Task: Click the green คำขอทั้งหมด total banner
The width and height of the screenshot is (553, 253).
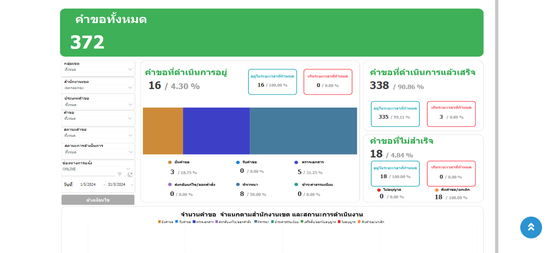Action: pyautogui.click(x=271, y=32)
